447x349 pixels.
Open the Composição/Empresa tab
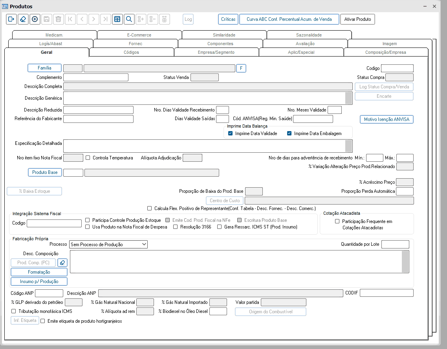pos(386,53)
